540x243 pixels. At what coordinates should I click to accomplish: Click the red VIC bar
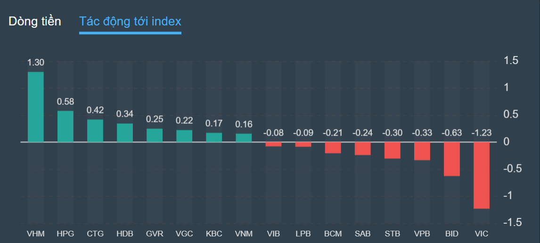click(482, 175)
